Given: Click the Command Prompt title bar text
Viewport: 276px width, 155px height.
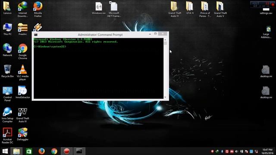Looking at the screenshot, I should point(100,34).
